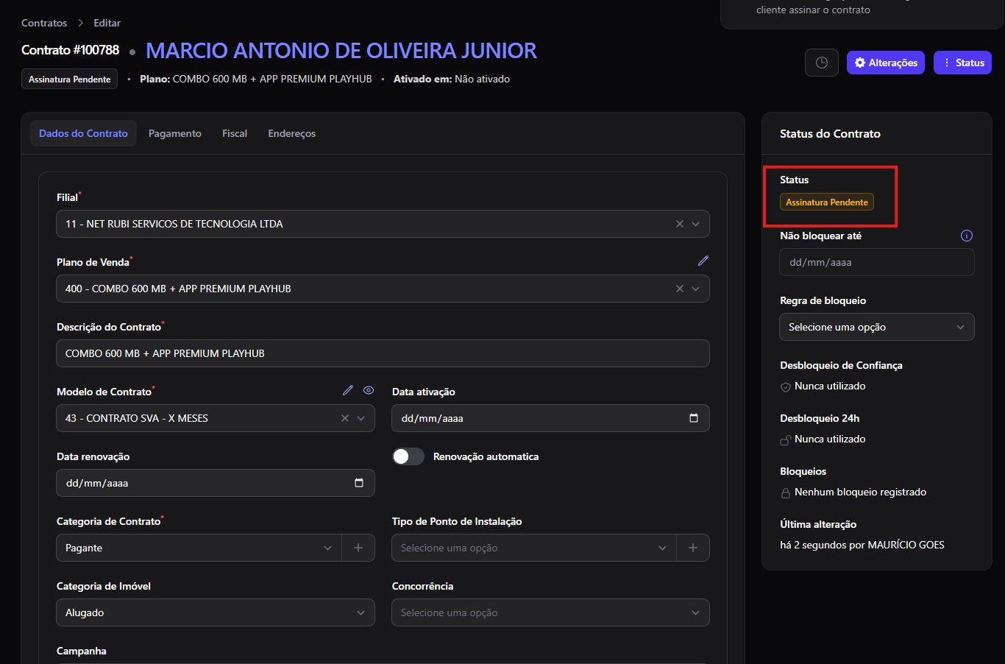The width and height of the screenshot is (1005, 664).
Task: Open the Categoria de Imóvel dropdown
Action: [216, 612]
